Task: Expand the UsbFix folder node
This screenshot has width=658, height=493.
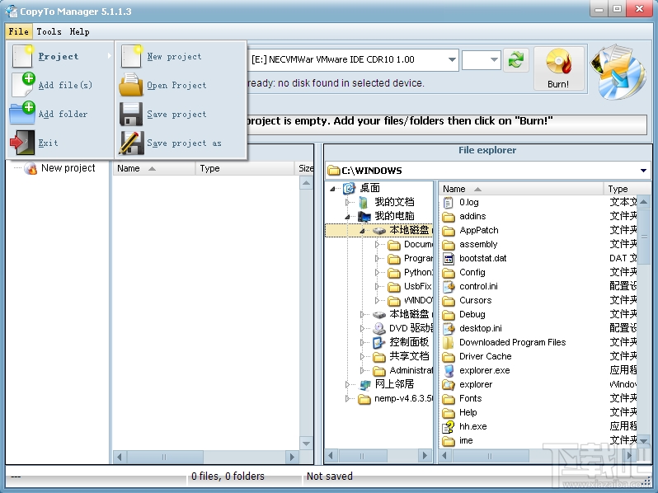Action: [377, 287]
